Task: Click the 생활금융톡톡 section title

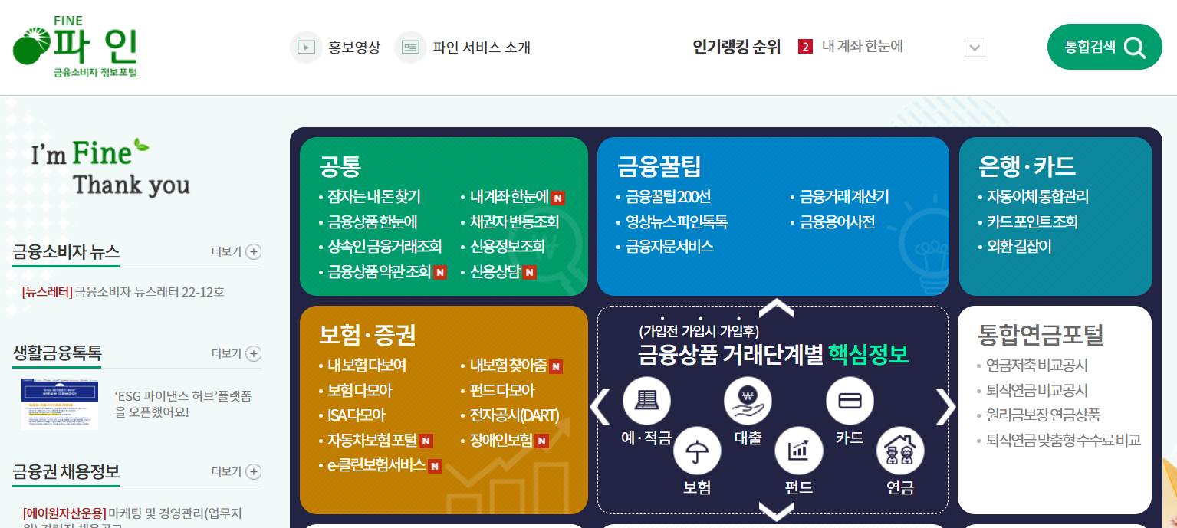Action: tap(57, 353)
